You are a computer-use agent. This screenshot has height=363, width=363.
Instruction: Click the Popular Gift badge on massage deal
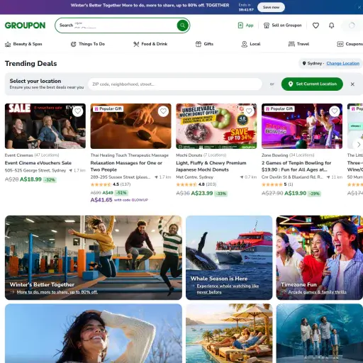pos(108,108)
